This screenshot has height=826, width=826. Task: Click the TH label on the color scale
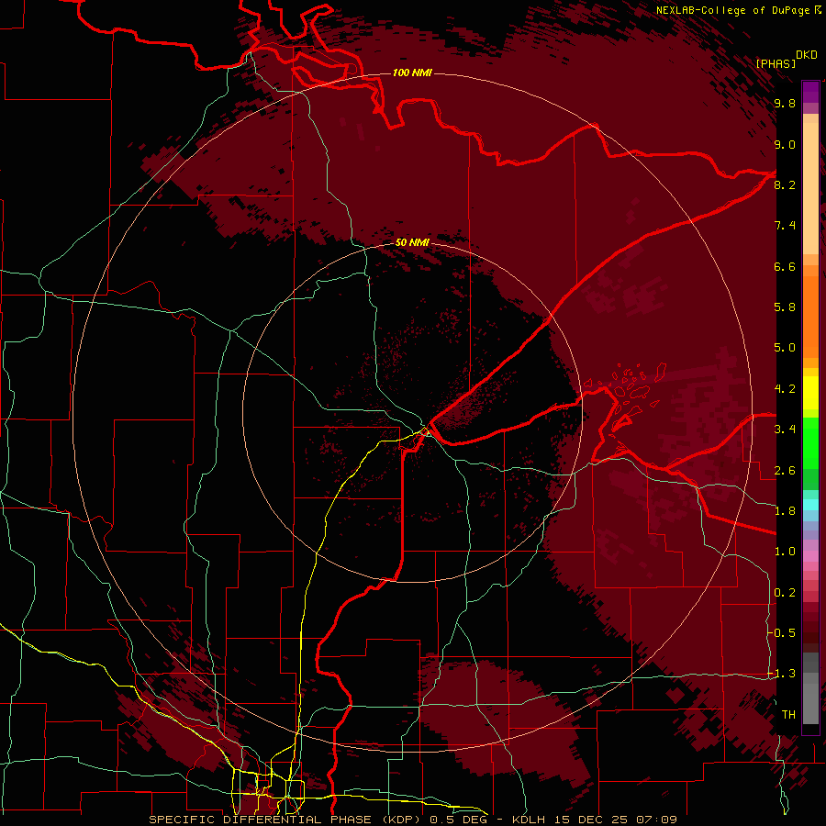coord(788,714)
